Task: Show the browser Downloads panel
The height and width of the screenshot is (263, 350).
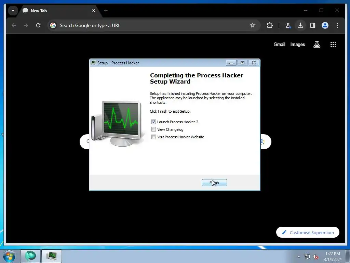Action: 300,25
